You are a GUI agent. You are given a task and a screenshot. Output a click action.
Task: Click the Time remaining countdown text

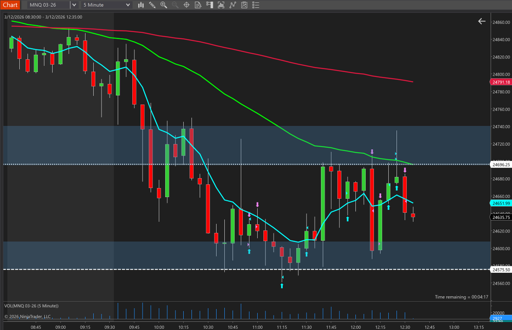[462, 297]
